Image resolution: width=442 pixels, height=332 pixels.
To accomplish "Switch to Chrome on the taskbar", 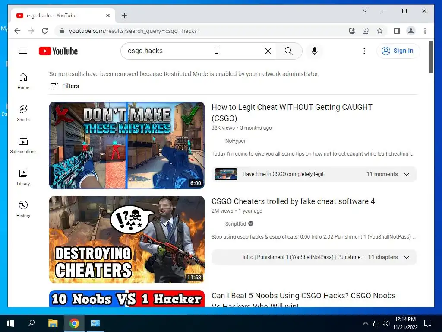I will pos(74,323).
